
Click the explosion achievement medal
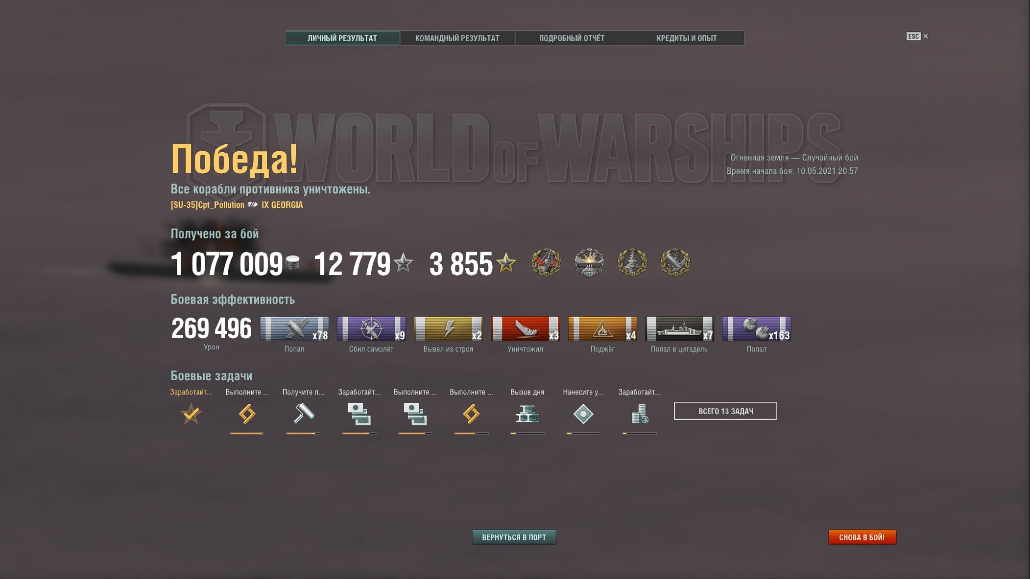(x=589, y=263)
